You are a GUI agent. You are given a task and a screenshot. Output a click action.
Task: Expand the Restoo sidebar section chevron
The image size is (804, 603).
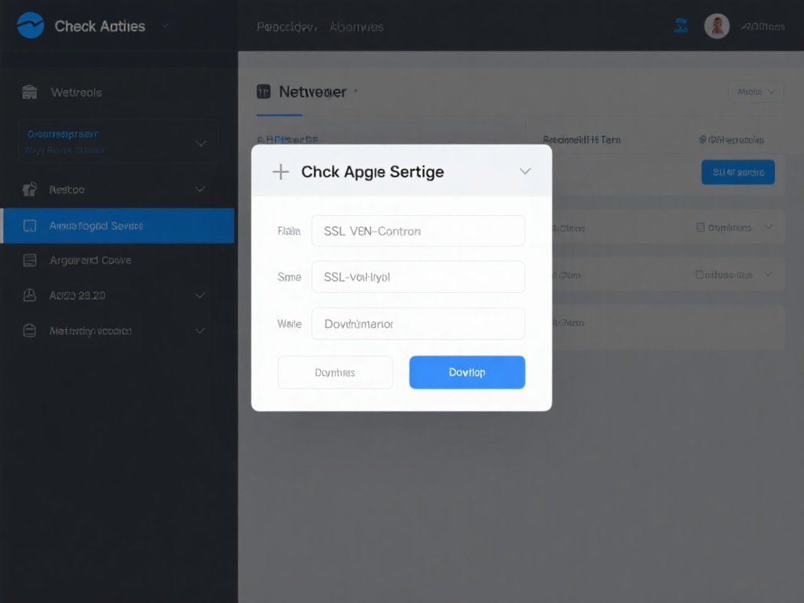tap(200, 189)
